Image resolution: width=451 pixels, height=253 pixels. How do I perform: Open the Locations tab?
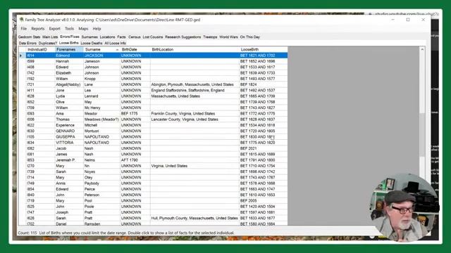pos(107,37)
